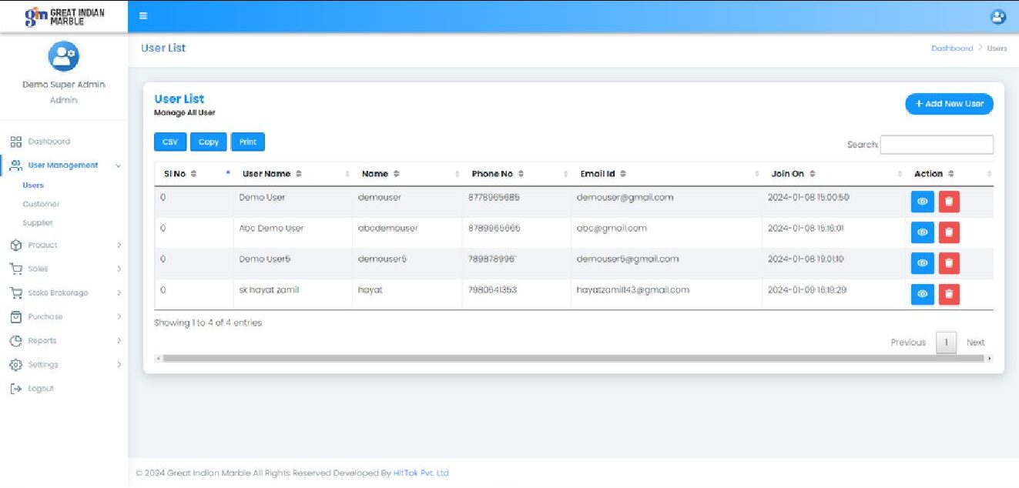Image resolution: width=1019 pixels, height=488 pixels.
Task: Click the Add New User button
Action: [949, 104]
